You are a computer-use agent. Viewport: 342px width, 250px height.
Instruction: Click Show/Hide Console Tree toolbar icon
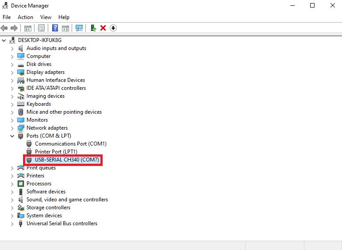click(x=28, y=28)
